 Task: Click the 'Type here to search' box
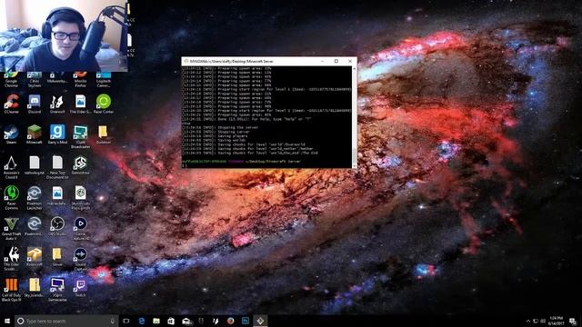click(x=66, y=321)
